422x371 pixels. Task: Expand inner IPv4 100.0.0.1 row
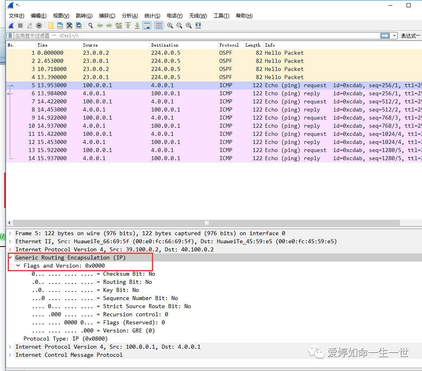tap(10, 347)
